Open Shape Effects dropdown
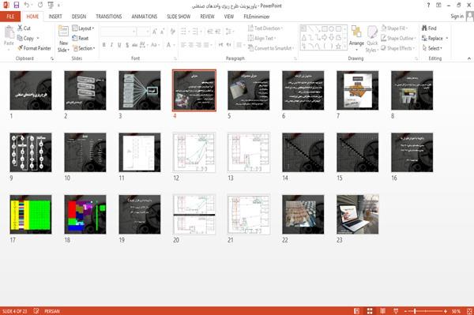474x315 pixels. click(x=398, y=48)
